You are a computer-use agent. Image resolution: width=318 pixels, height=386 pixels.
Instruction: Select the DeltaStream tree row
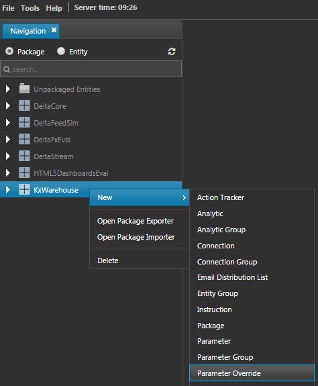point(91,156)
